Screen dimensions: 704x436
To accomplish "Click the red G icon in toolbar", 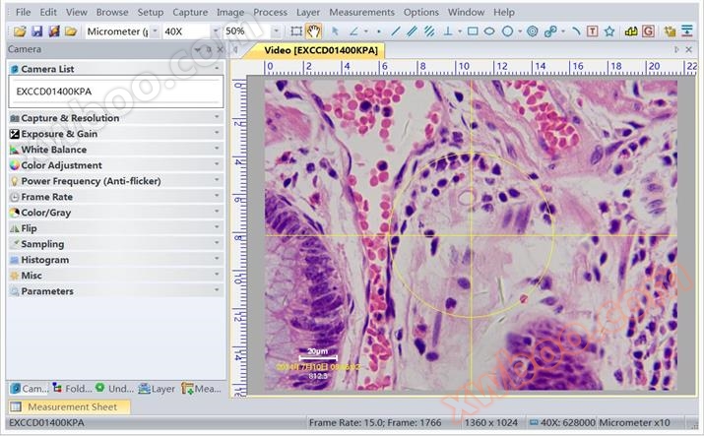I will point(648,31).
